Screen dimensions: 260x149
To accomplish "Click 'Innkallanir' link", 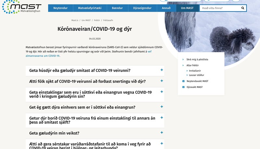I will click(x=195, y=71).
